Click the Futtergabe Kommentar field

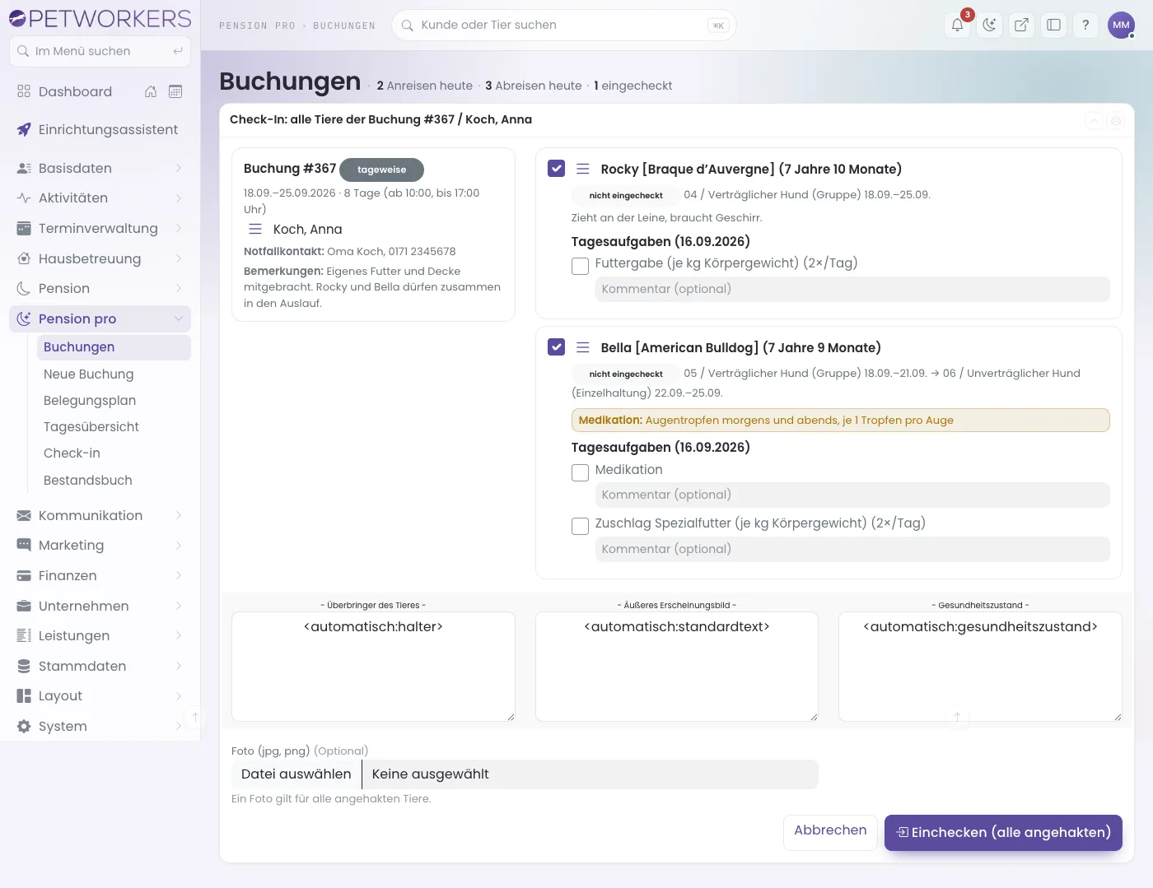(x=852, y=289)
